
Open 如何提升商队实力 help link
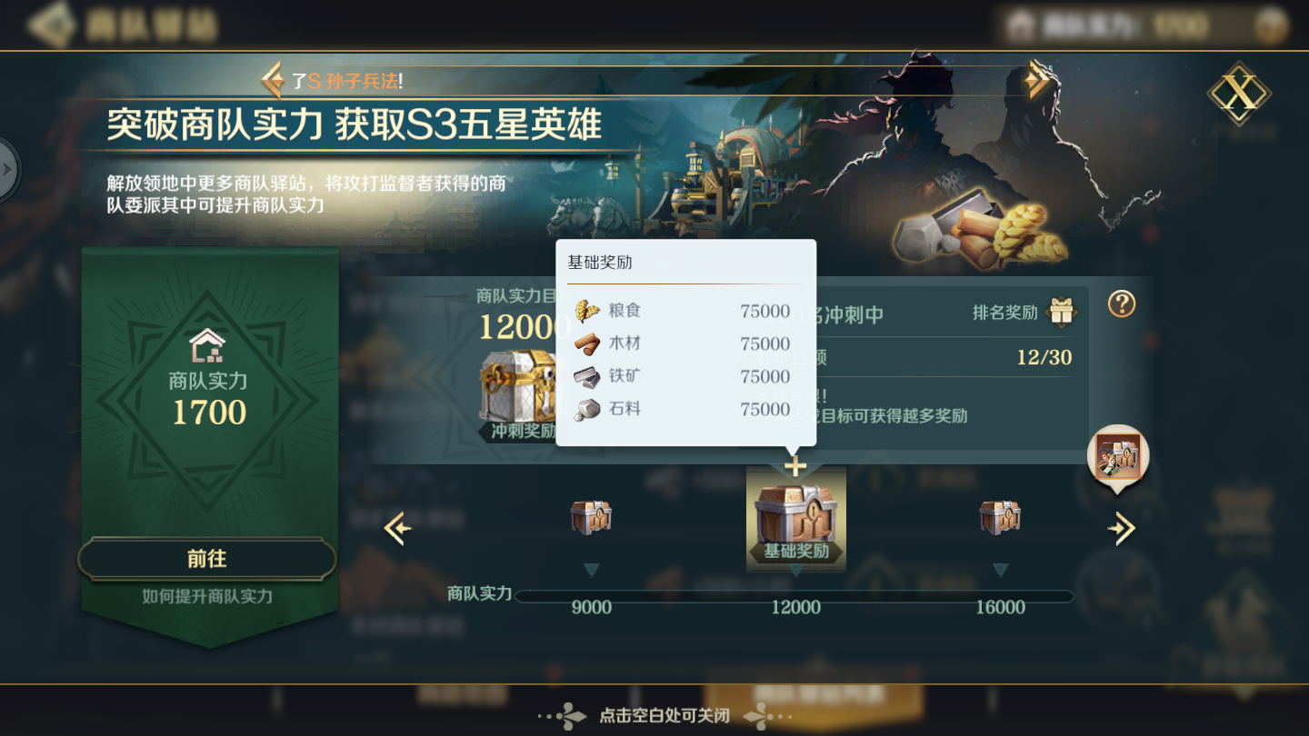pyautogui.click(x=207, y=597)
